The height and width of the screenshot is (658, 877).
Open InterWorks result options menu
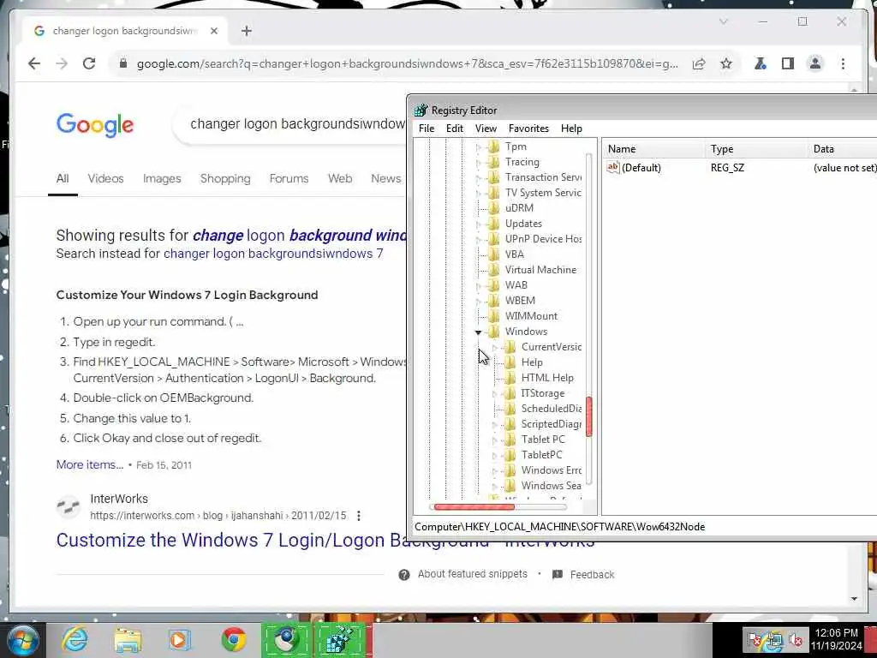point(359,515)
